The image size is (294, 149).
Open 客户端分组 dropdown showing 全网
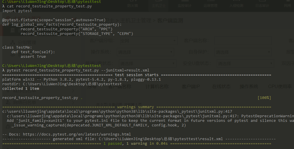click(149, 40)
